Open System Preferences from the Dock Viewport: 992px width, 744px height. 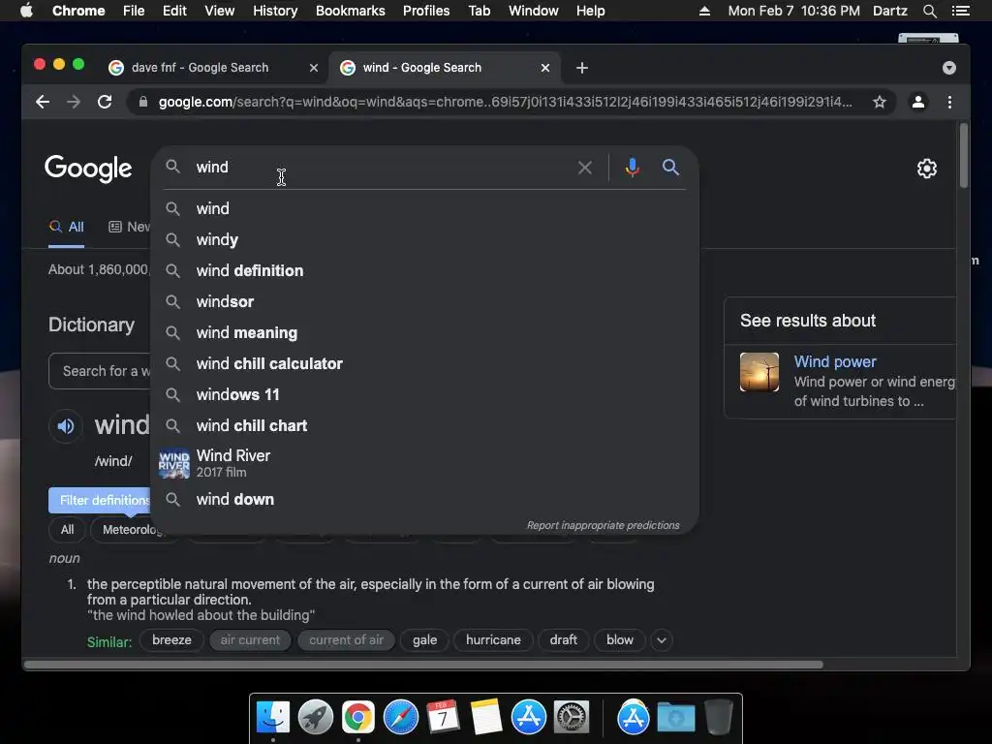coord(572,718)
